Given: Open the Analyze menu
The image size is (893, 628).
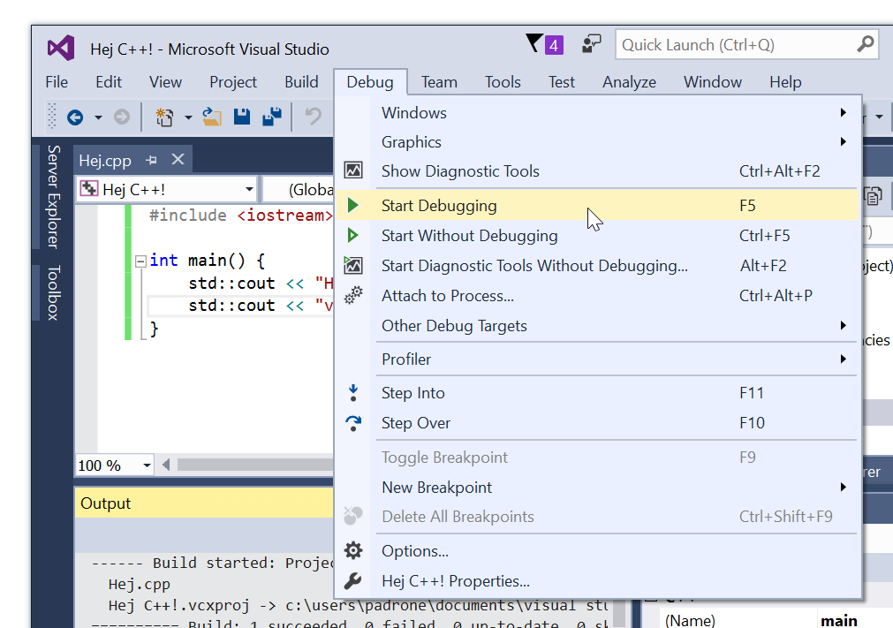Looking at the screenshot, I should tap(629, 82).
